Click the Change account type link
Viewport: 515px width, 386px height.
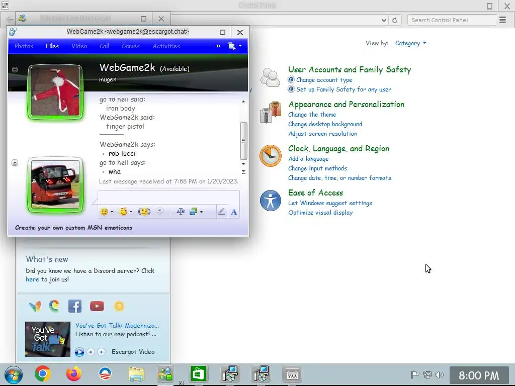coord(324,80)
